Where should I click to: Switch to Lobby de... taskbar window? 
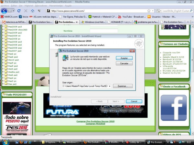coord(135,142)
